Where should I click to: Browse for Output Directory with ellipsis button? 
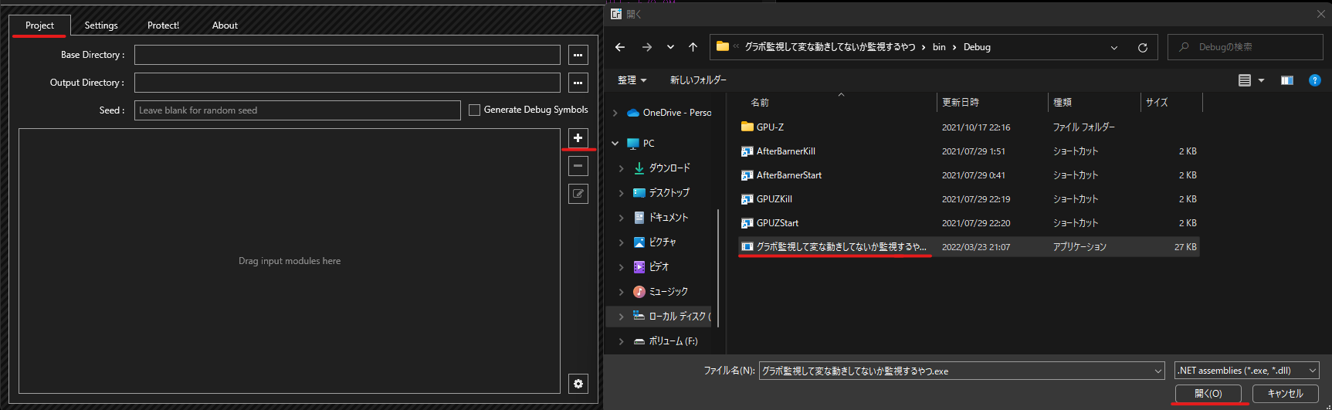[x=578, y=83]
